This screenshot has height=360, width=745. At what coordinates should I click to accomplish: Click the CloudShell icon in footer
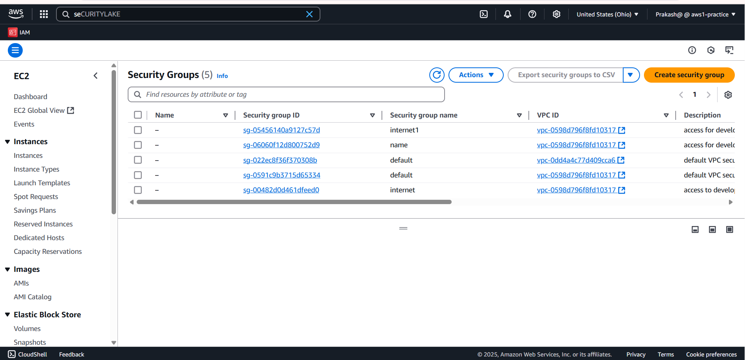[12, 354]
